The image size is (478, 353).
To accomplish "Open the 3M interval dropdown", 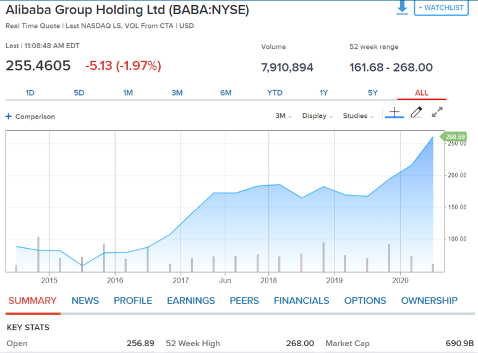I will (283, 116).
